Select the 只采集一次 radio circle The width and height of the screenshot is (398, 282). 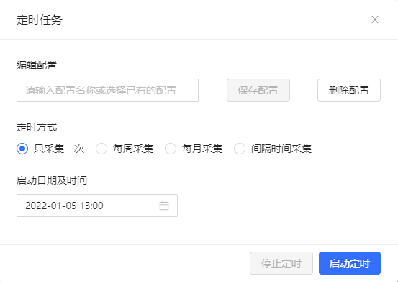click(x=22, y=149)
